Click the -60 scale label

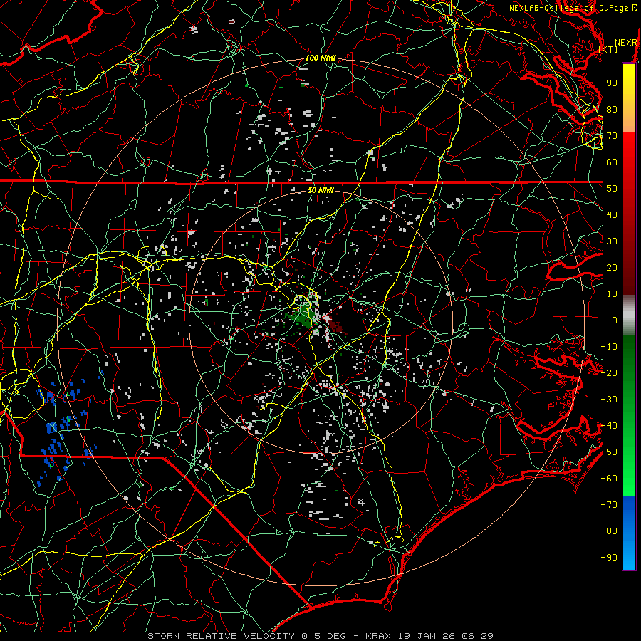click(x=609, y=479)
